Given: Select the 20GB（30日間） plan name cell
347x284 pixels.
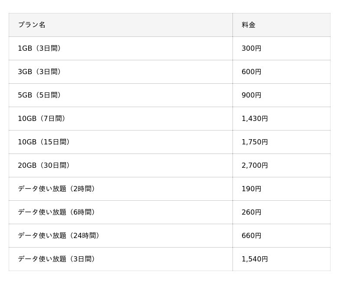Looking at the screenshot, I should pos(43,165).
